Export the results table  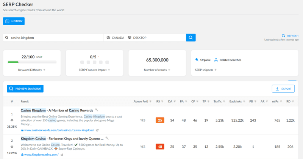click(283, 89)
